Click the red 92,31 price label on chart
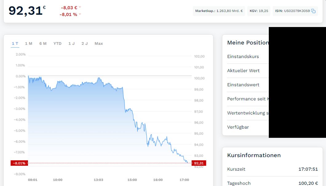 coord(199,163)
